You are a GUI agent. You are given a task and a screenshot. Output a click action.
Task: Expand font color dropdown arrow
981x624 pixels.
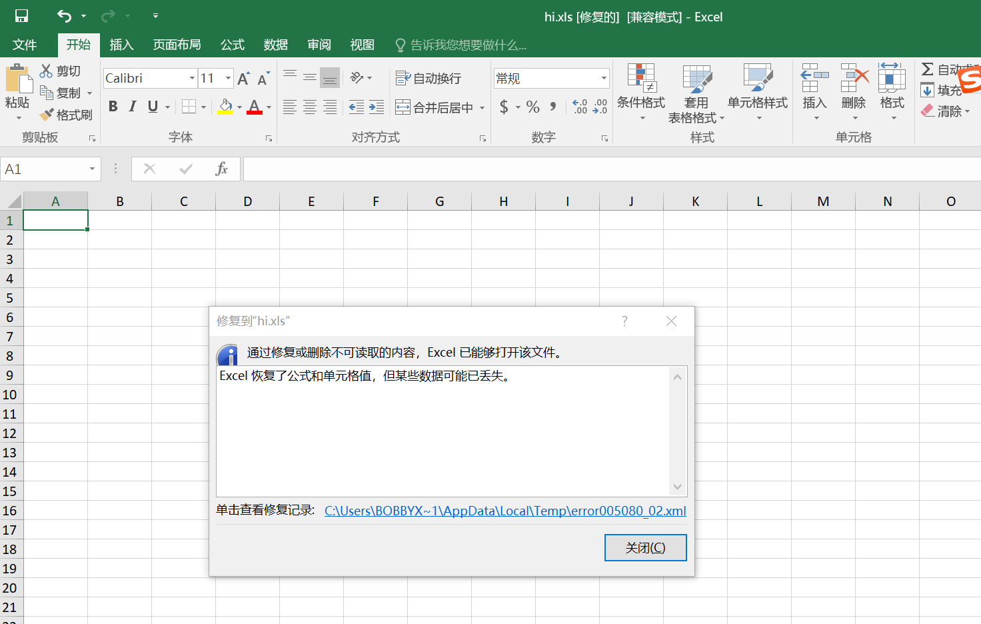coord(269,107)
